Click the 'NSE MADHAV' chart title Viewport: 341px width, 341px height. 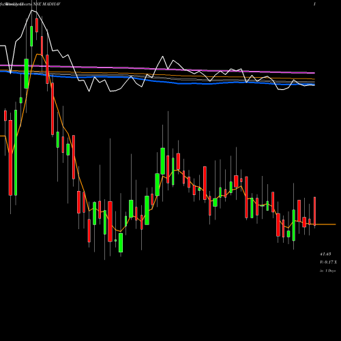point(46,4)
